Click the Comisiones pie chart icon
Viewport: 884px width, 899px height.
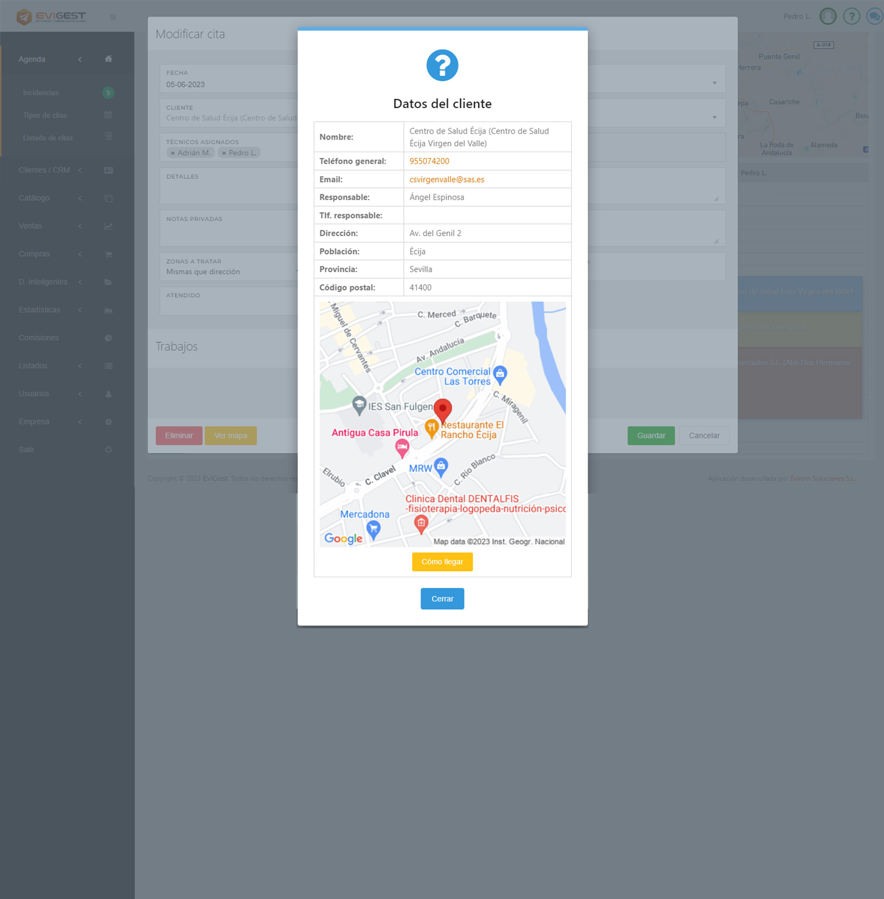coord(108,338)
